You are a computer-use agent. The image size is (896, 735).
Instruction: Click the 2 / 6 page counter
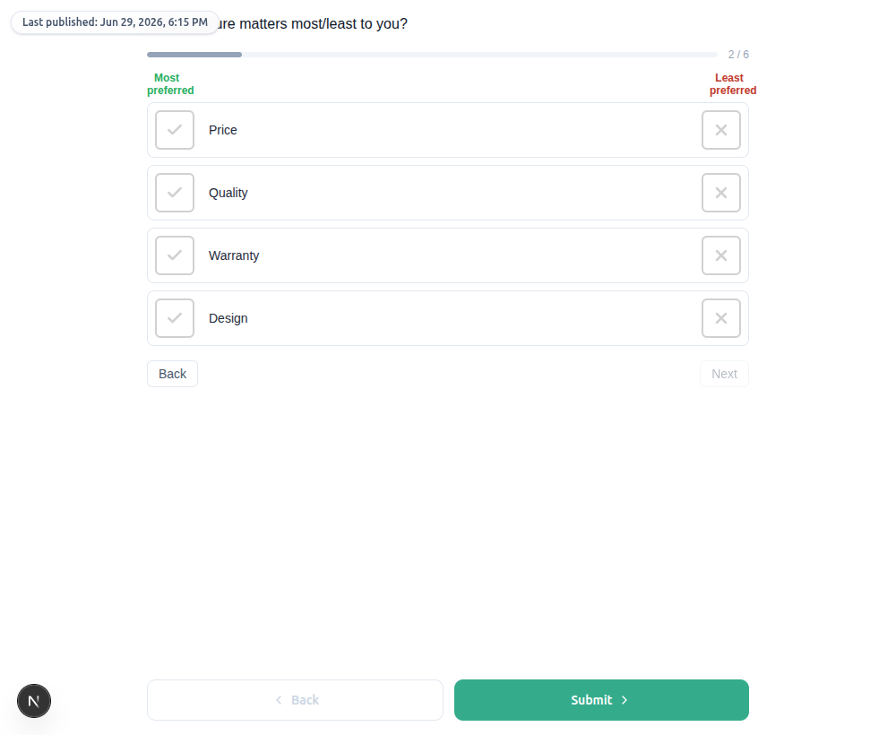[x=738, y=55]
